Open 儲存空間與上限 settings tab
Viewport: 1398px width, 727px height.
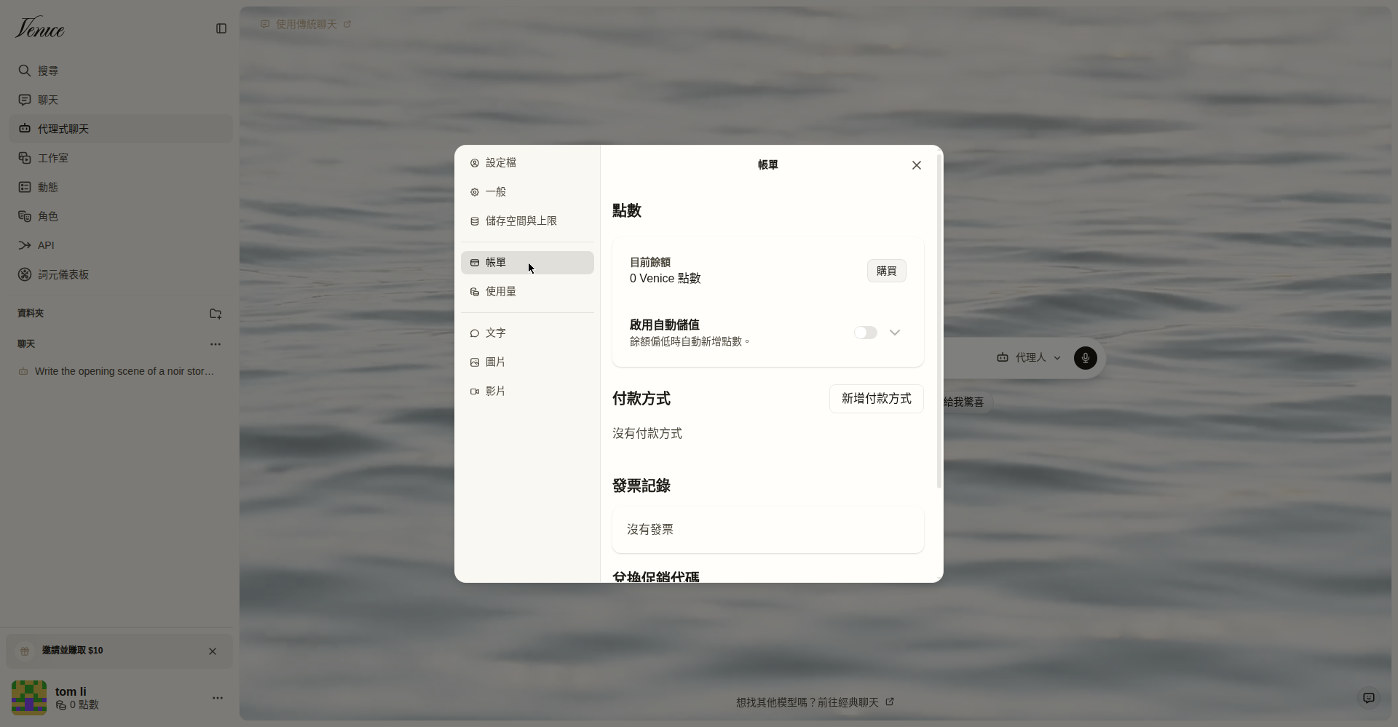[x=527, y=221]
